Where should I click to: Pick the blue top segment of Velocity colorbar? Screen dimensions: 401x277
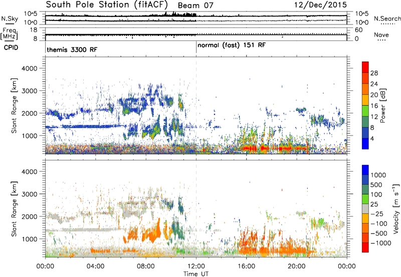tap(365, 170)
